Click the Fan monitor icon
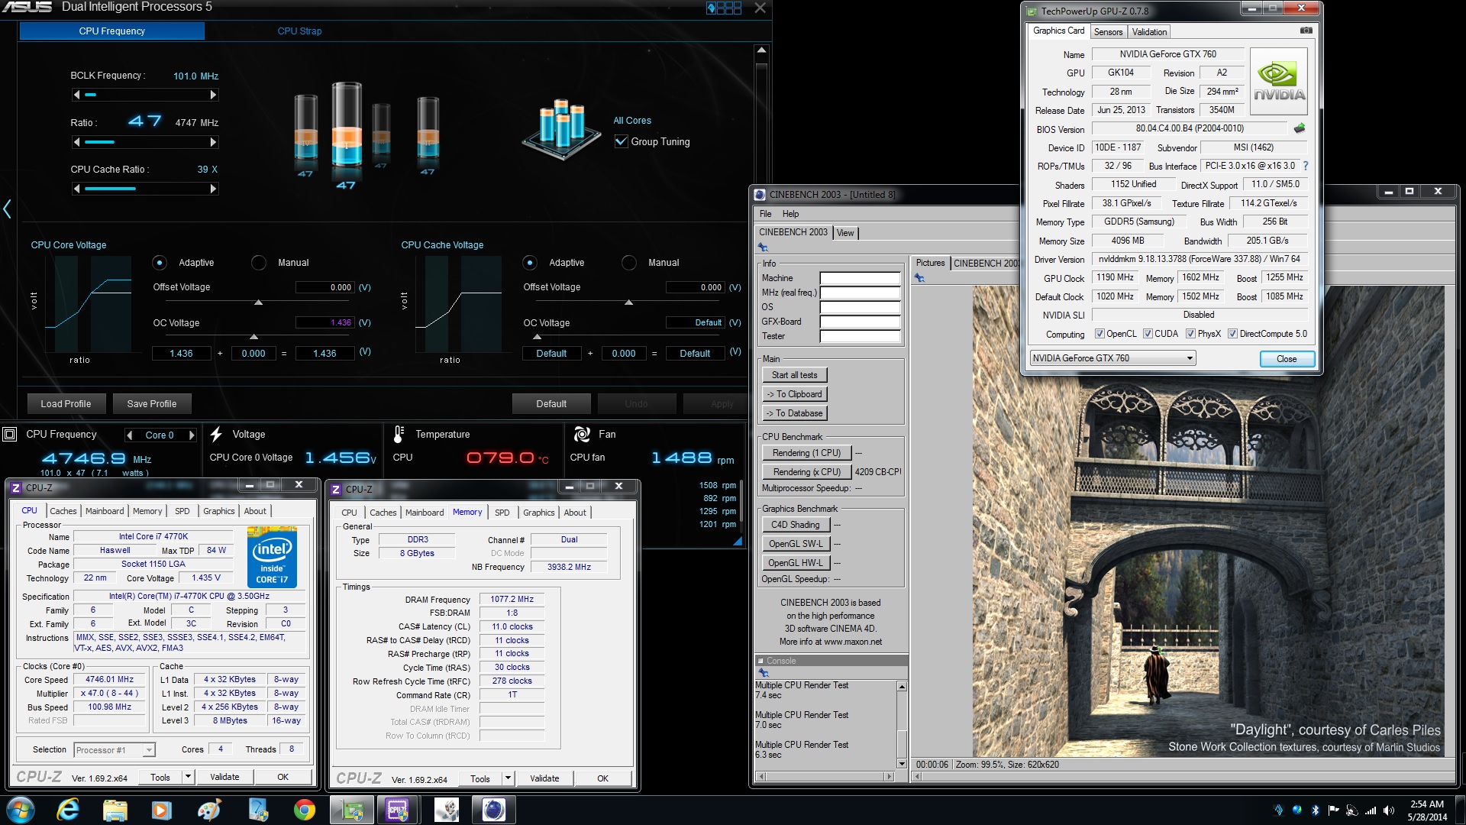Screen dimensions: 1466x825 (582, 434)
